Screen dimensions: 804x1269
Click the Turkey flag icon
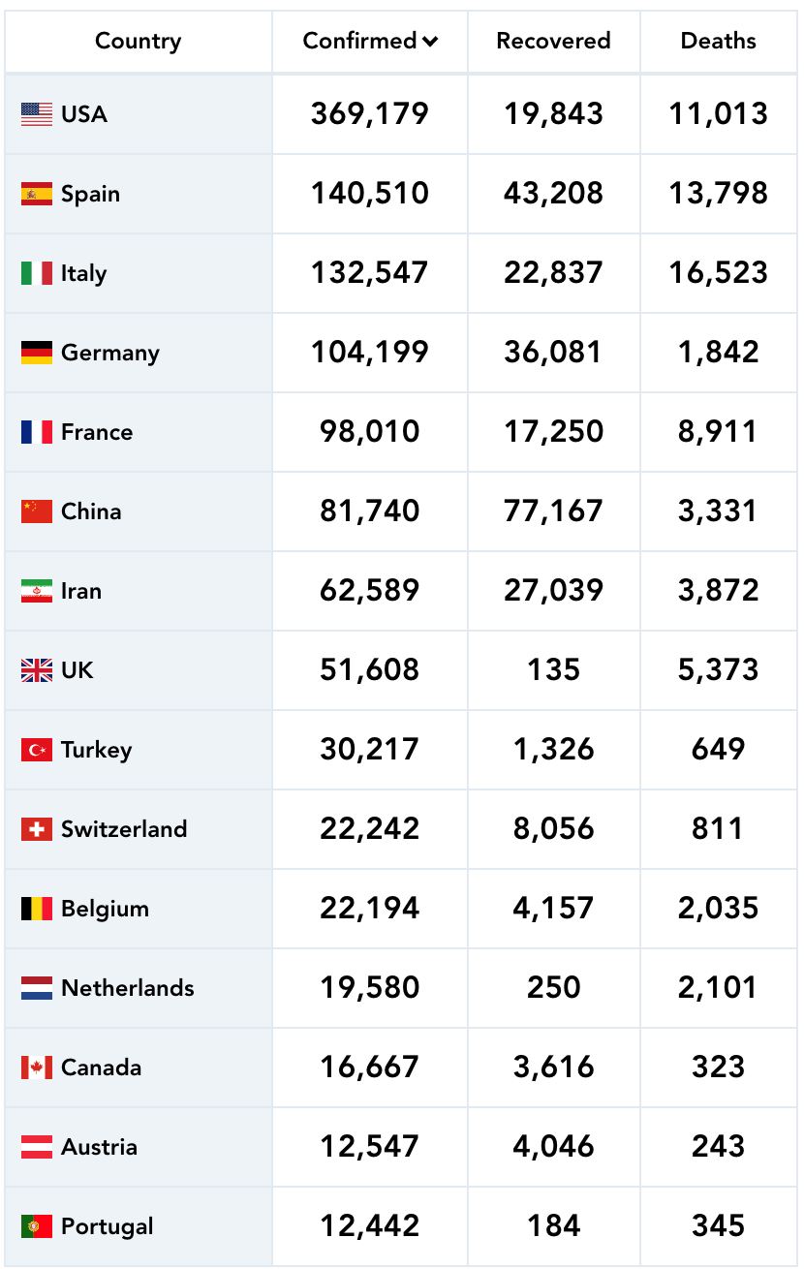click(37, 750)
